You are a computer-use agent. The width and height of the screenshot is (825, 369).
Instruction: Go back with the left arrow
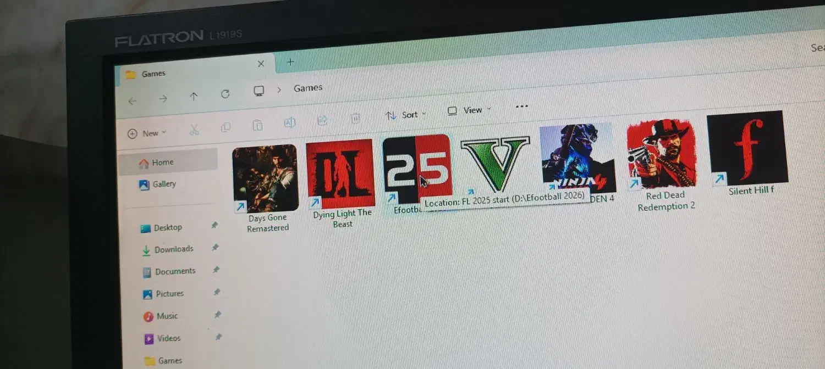[x=132, y=101]
